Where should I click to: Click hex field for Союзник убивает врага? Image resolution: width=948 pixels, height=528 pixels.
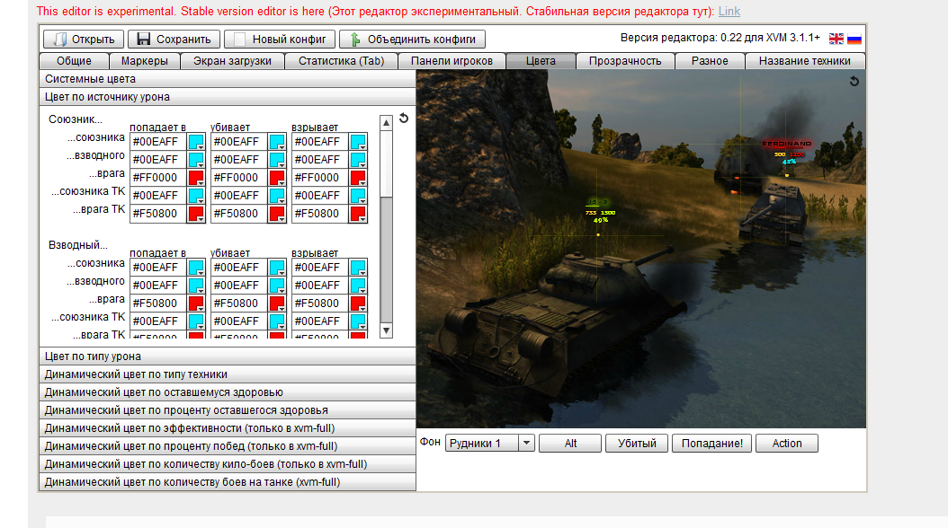(239, 178)
